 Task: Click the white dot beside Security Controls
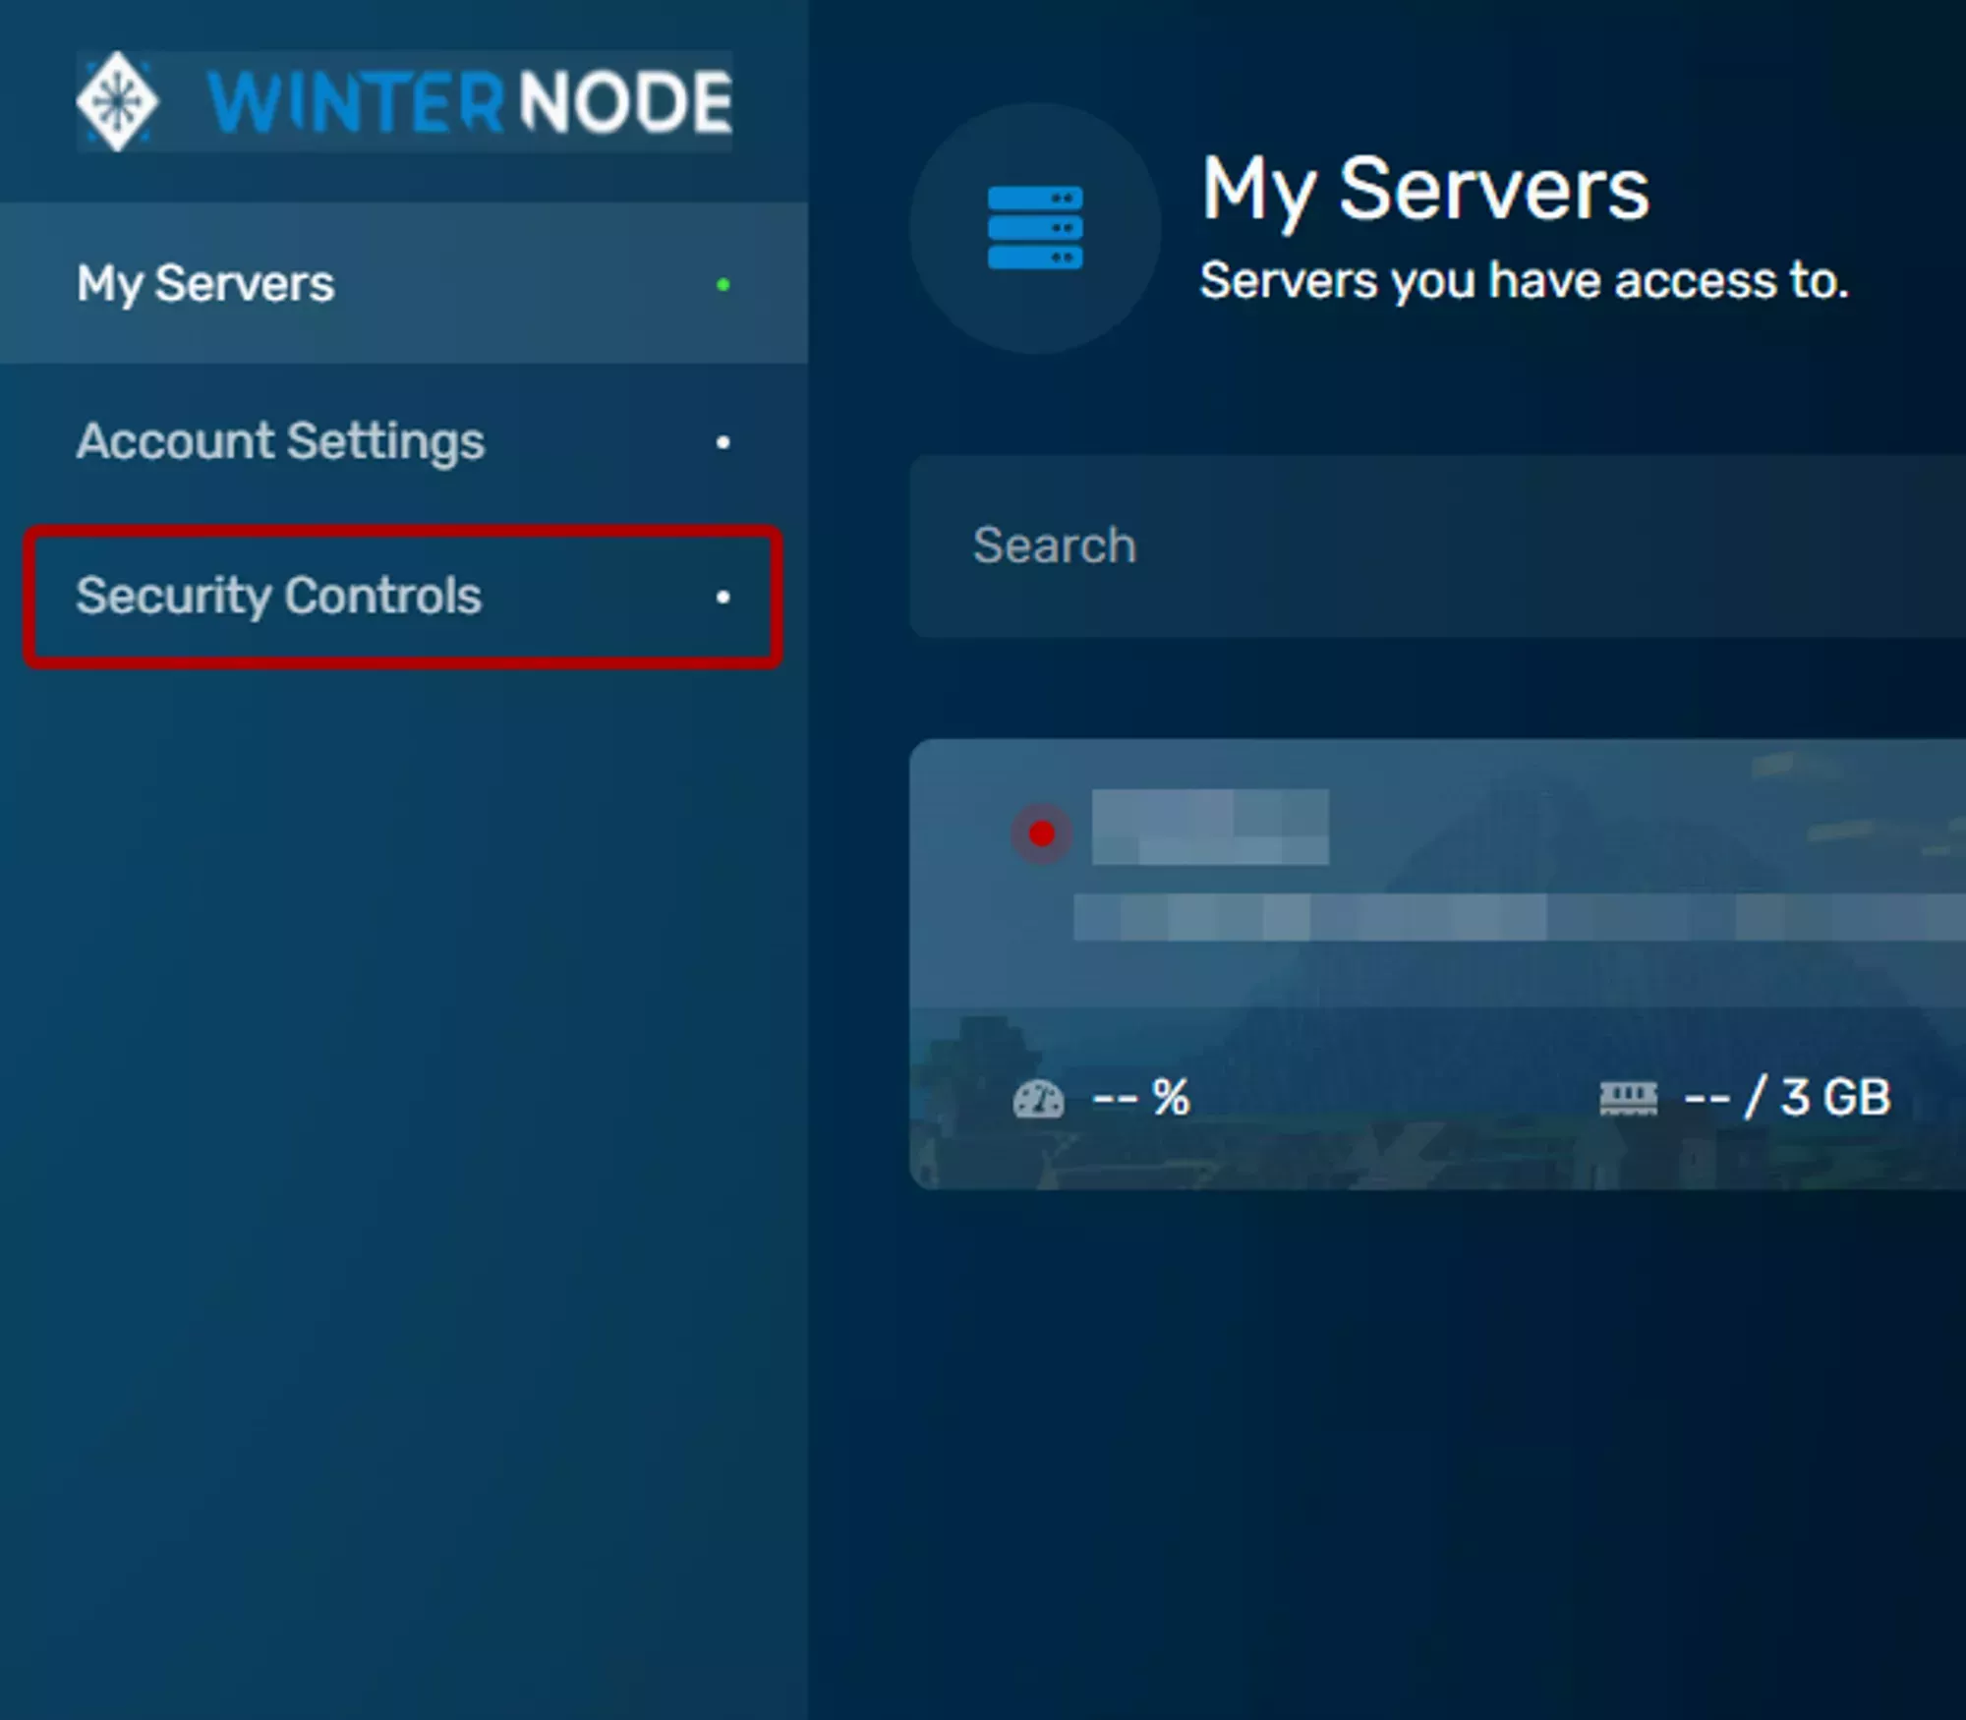pyautogui.click(x=724, y=595)
